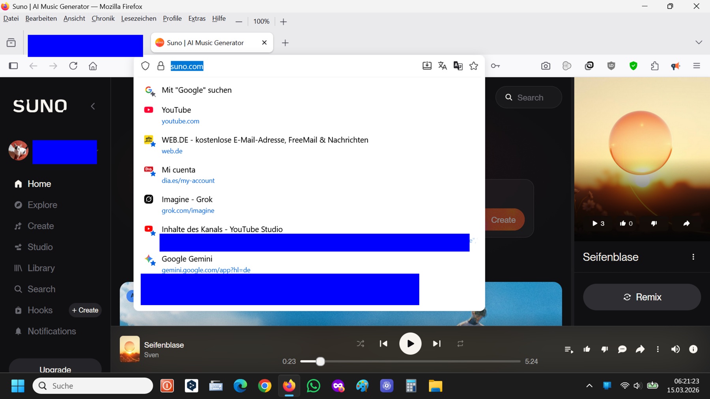The image size is (710, 399).
Task: Toggle shuffle playback
Action: click(361, 344)
